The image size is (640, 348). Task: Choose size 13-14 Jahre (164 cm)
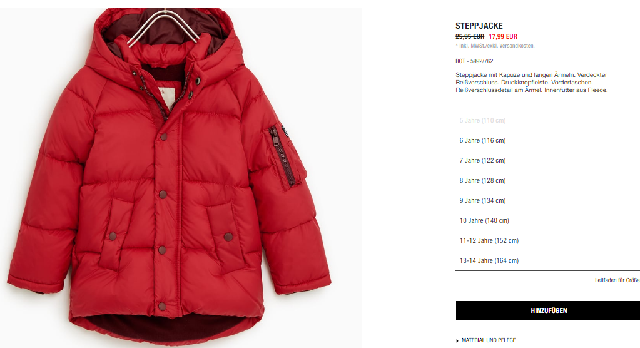pyautogui.click(x=548, y=260)
